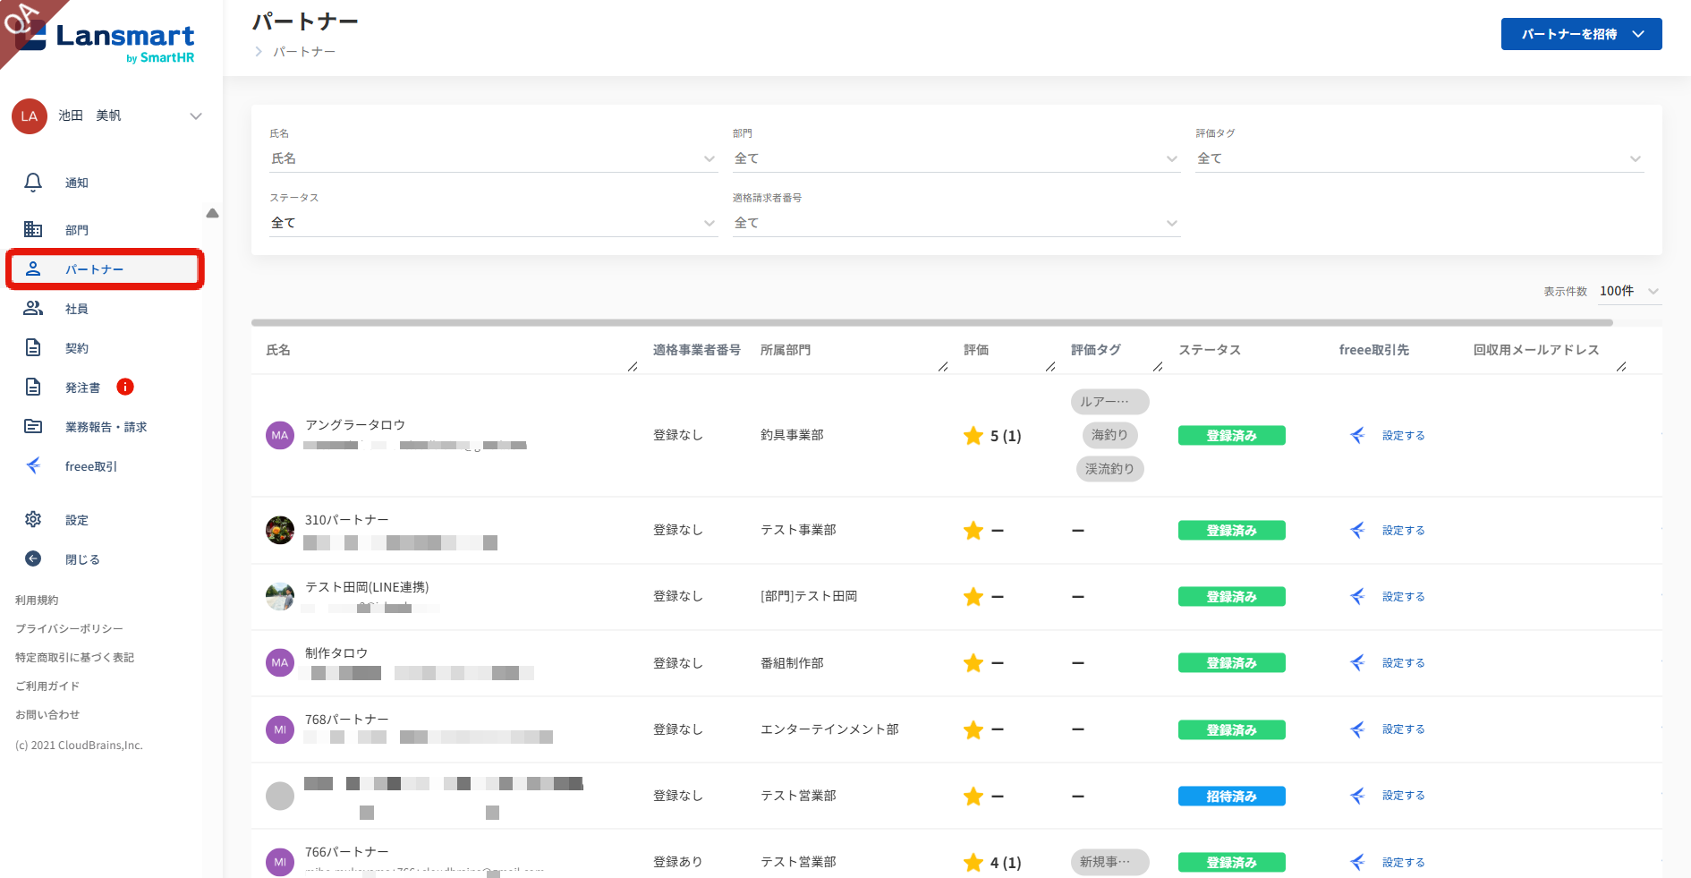Open 通知 in the sidebar
The image size is (1691, 878).
tap(77, 183)
